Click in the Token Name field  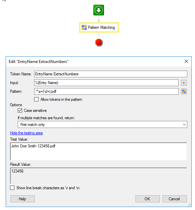(110, 74)
